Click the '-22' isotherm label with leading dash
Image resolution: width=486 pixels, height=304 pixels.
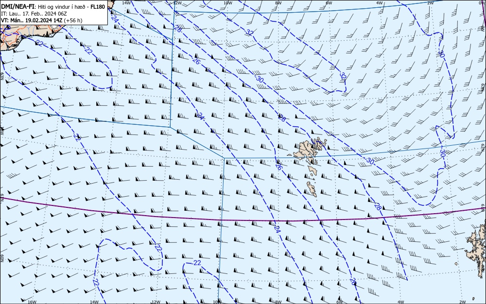click(195, 263)
